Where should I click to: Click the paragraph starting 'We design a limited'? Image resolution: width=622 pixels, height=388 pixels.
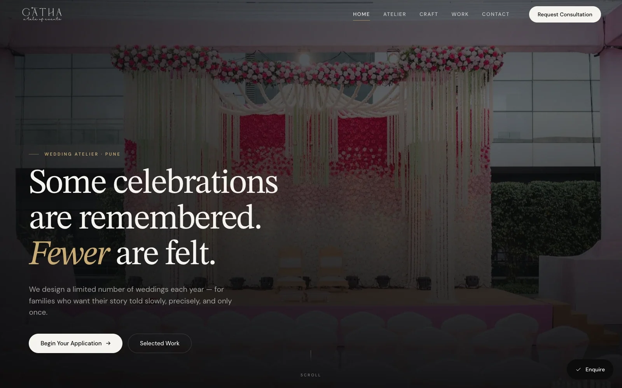pos(130,301)
